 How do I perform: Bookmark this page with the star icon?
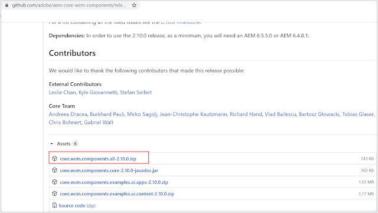[x=134, y=5]
